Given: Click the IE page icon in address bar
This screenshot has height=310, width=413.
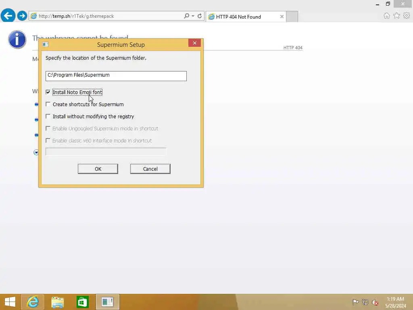Looking at the screenshot, I should [34, 16].
